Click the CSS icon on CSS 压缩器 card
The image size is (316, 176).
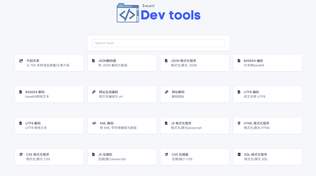pyautogui.click(x=166, y=155)
